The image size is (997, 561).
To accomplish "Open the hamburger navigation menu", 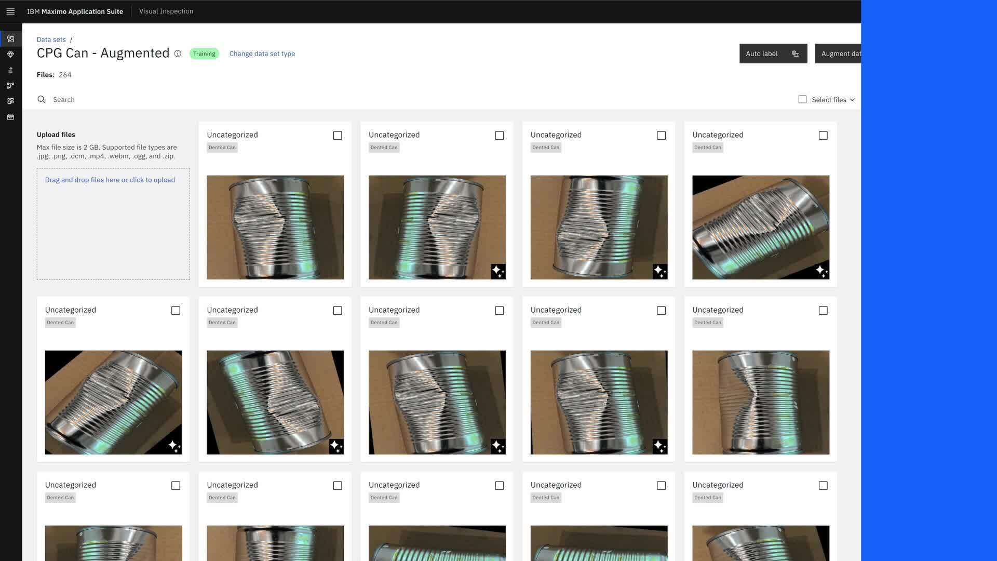I will [10, 11].
